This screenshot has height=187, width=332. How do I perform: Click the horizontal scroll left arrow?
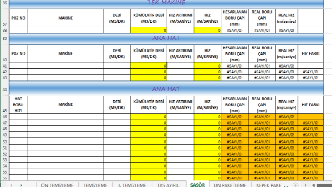313,185
